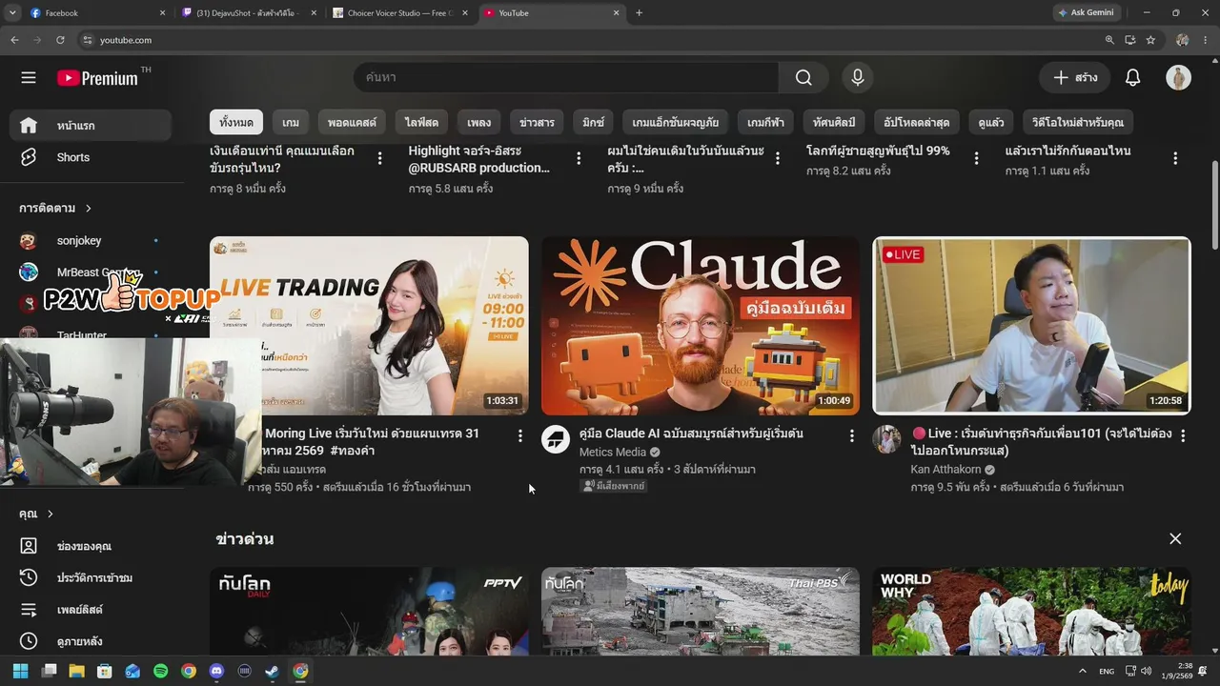
Task: View site information for youtube.com
Action: pyautogui.click(x=88, y=40)
